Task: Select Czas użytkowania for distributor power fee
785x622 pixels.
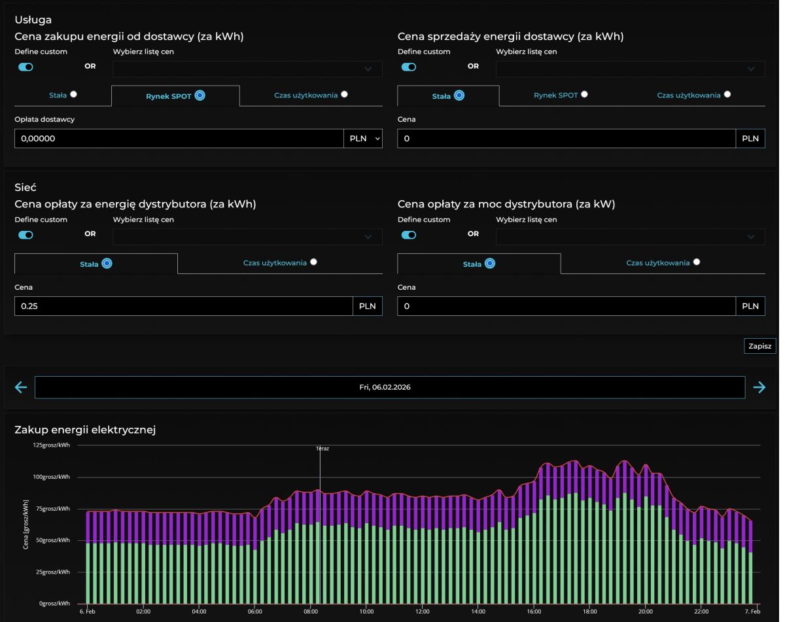Action: click(x=663, y=263)
